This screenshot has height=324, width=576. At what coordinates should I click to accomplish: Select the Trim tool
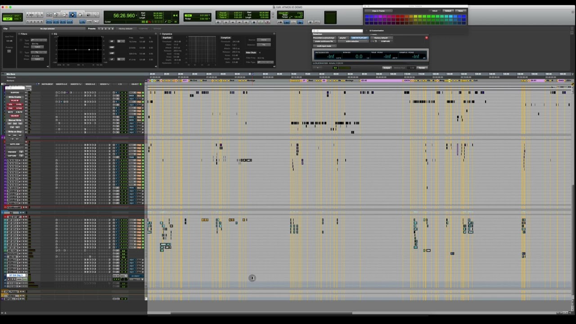64,15
